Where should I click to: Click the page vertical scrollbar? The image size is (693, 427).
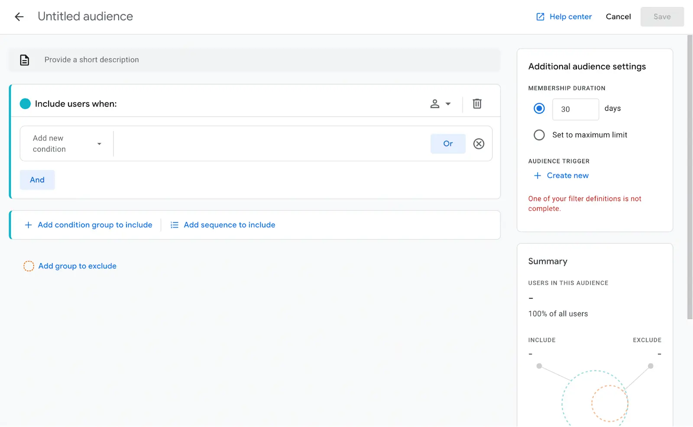coord(690,177)
